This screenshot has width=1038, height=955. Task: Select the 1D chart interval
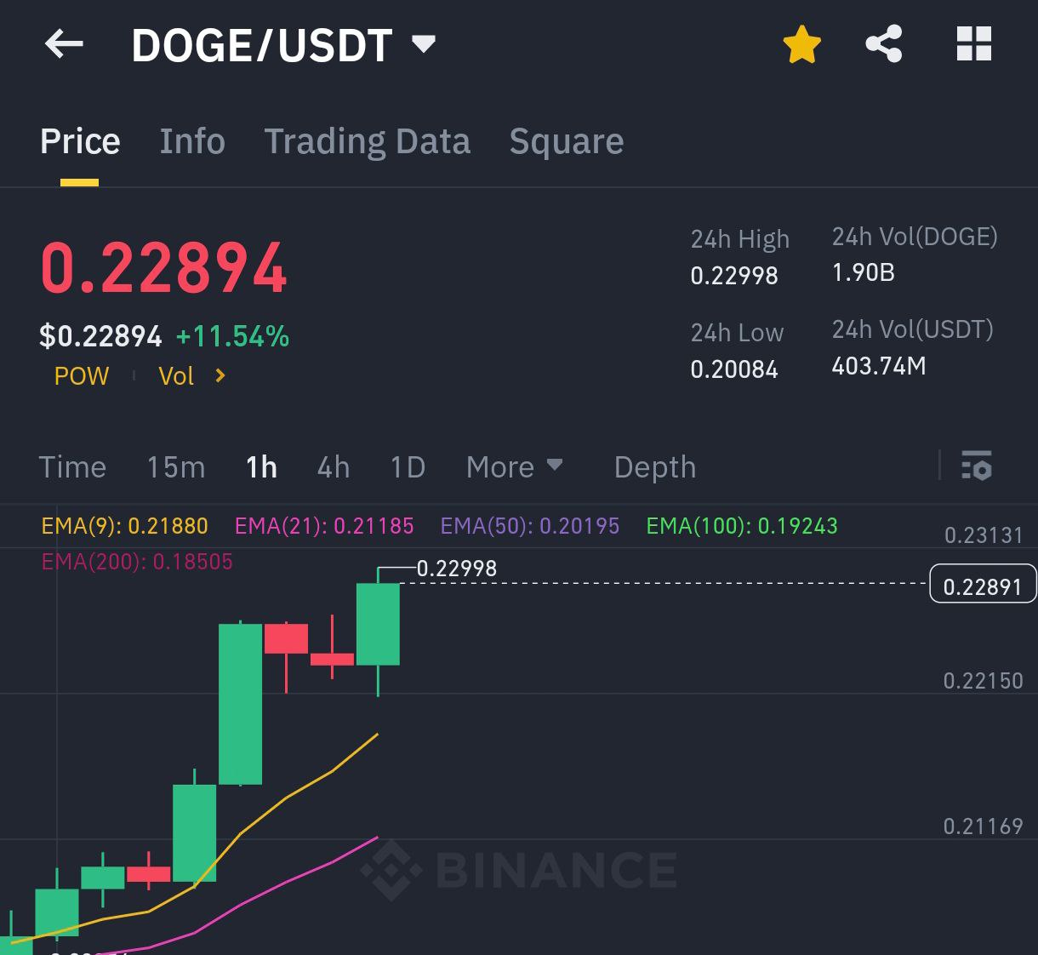(x=408, y=466)
